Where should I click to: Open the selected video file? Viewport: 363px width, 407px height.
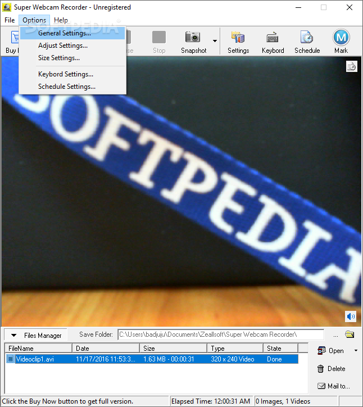(x=331, y=351)
